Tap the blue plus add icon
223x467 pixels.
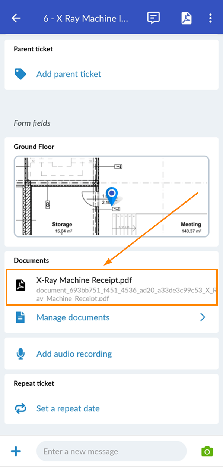(x=16, y=452)
